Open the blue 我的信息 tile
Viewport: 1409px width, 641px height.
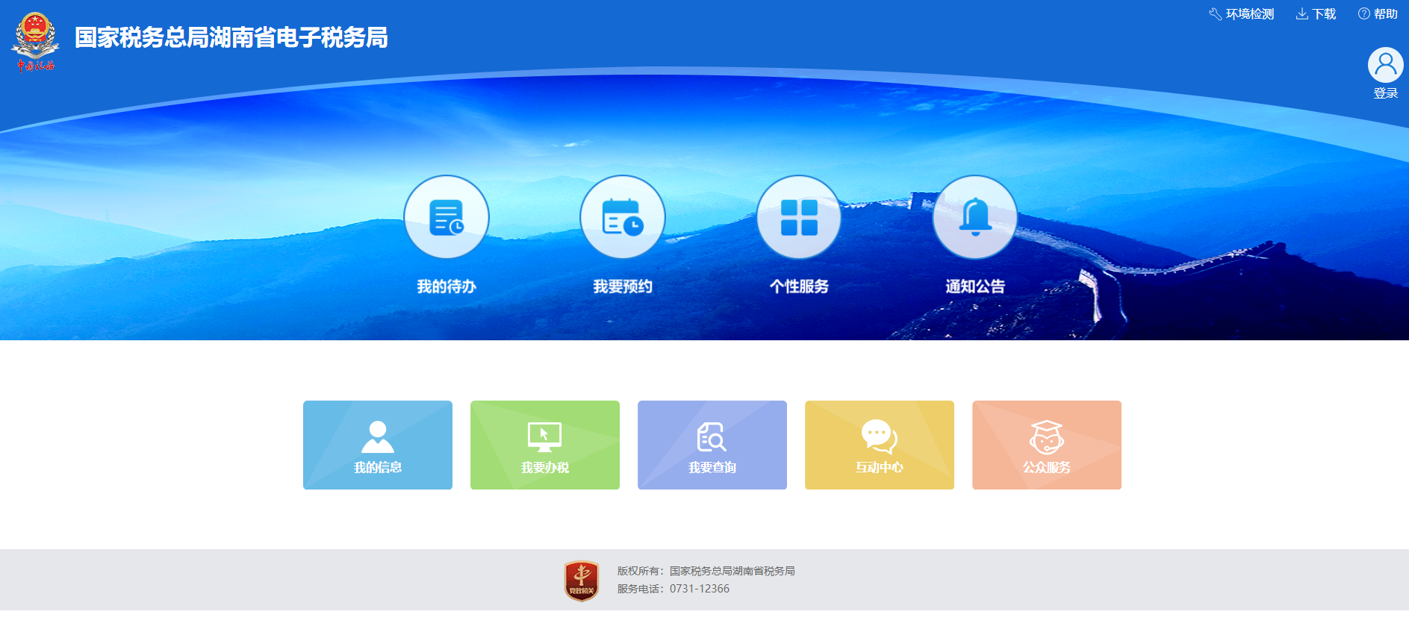click(378, 445)
